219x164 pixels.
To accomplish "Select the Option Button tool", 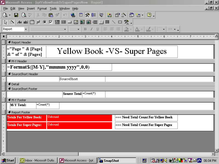I will click(45, 22).
